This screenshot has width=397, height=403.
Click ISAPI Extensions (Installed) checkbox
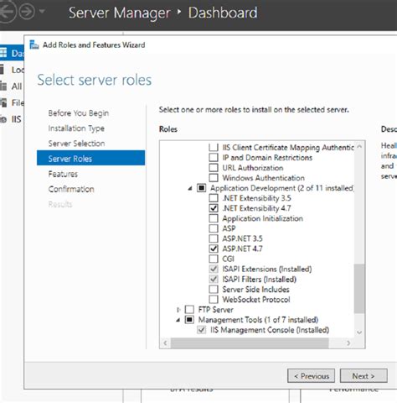(214, 269)
